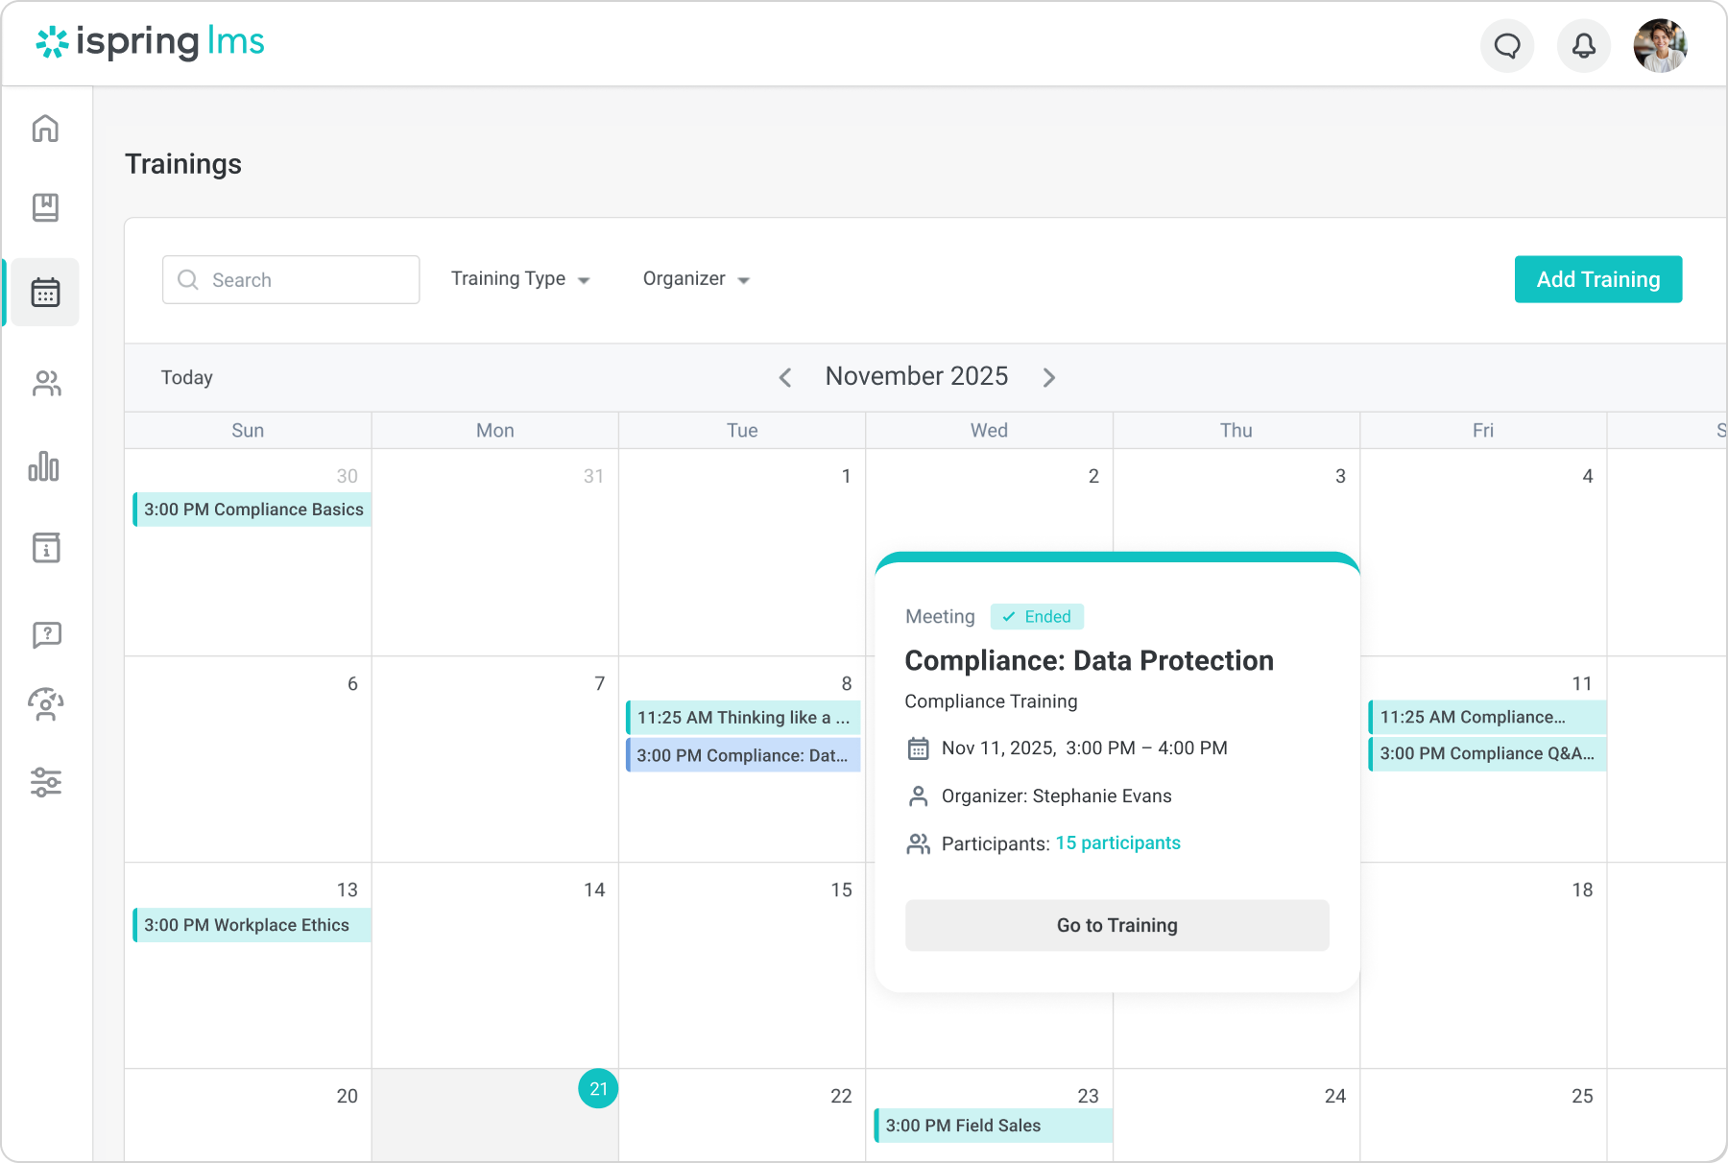Open the Home dashboard icon
This screenshot has width=1728, height=1163.
tap(45, 130)
